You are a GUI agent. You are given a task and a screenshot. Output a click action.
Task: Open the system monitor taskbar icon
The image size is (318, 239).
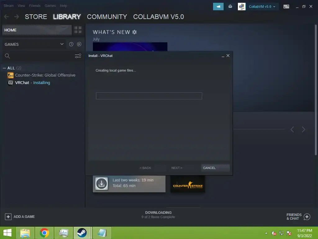pyautogui.click(x=64, y=233)
